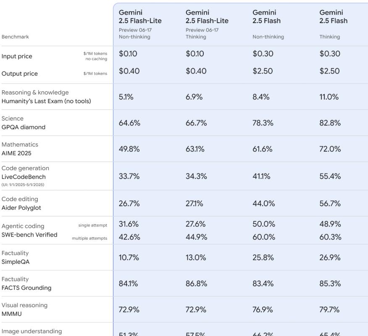
Task: Click the SimpleQA benchmark label
Action: pos(16,262)
